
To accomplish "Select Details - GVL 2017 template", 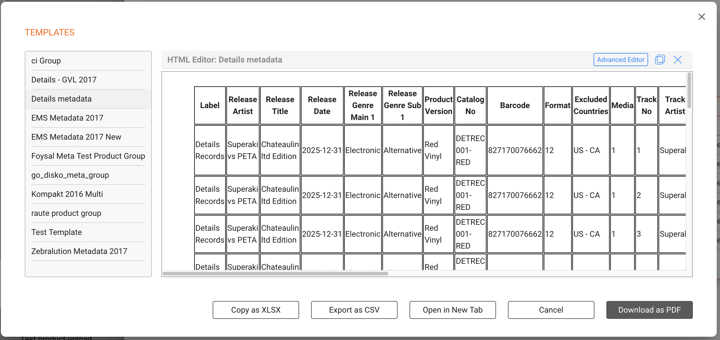I will tap(88, 80).
